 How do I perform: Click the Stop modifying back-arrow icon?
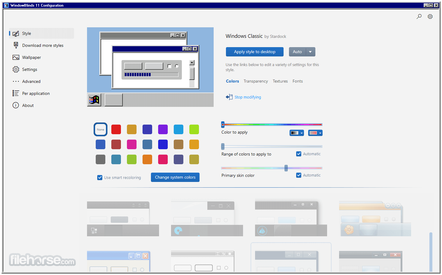tap(229, 97)
